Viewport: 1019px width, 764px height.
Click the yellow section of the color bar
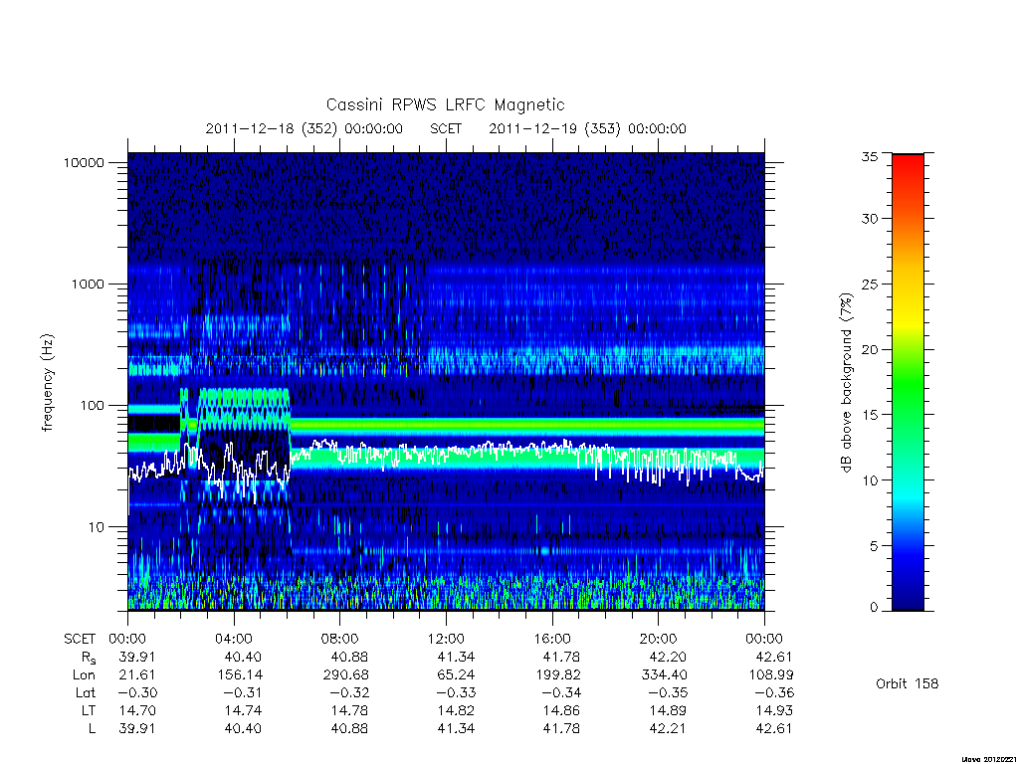click(x=908, y=318)
